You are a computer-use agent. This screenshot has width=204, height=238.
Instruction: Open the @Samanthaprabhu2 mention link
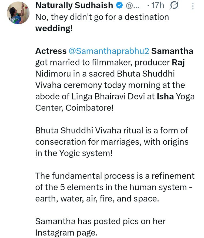click(x=108, y=51)
